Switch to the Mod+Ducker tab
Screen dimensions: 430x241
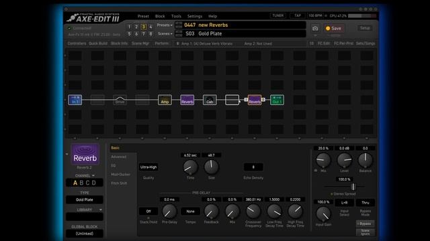(x=121, y=174)
